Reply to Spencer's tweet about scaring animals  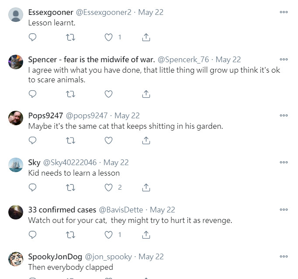32,94
